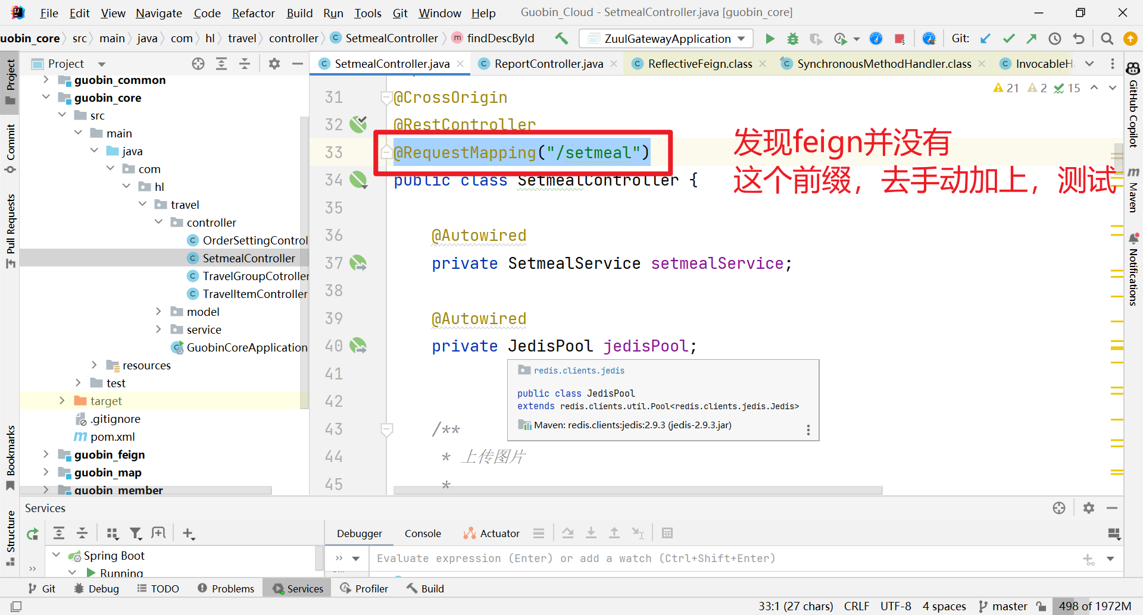The width and height of the screenshot is (1143, 615).
Task: Click the Git update project arrow icon
Action: click(x=985, y=39)
